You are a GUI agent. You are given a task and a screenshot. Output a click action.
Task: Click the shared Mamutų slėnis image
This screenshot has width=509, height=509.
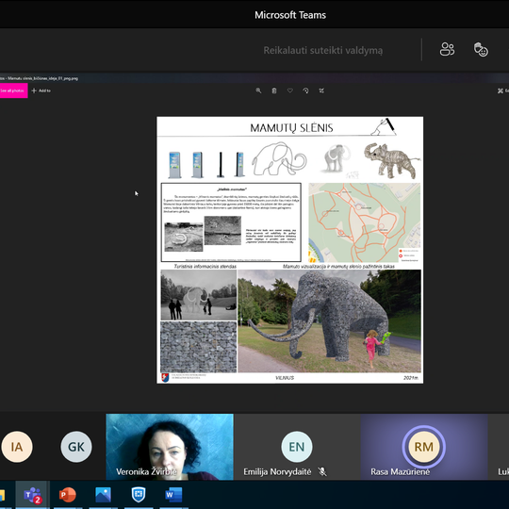[290, 250]
